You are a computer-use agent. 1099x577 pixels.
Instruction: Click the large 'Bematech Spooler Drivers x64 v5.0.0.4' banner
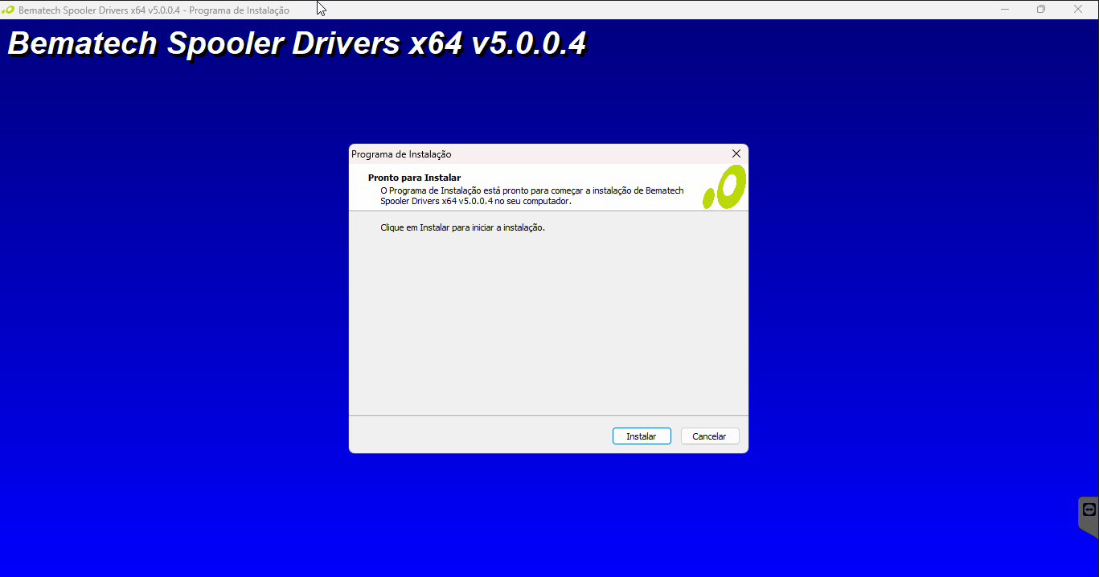297,44
